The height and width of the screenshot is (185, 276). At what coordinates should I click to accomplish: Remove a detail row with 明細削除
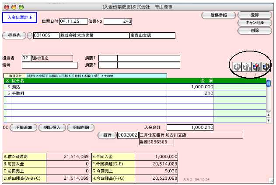[x=80, y=127]
